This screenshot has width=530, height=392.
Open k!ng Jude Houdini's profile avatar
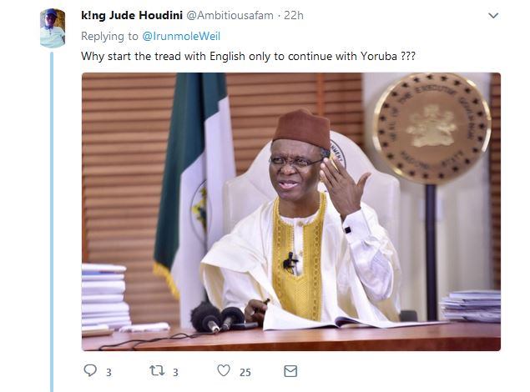pos(53,28)
